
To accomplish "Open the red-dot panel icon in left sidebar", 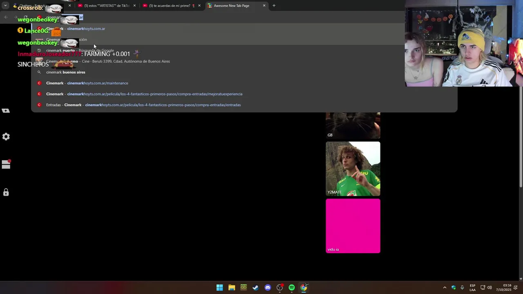I will [6, 164].
